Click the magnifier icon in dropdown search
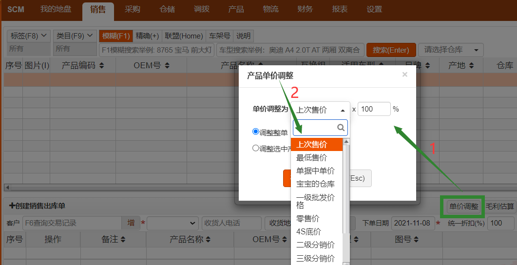This screenshot has height=265, width=517. coord(341,128)
